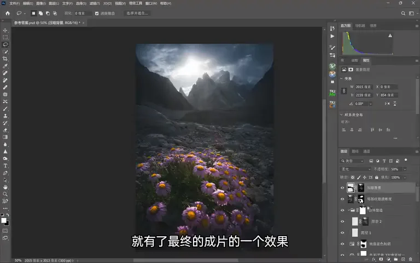420x263 pixels.
Task: Select the 'Add to selection' mode button
Action: 40,13
